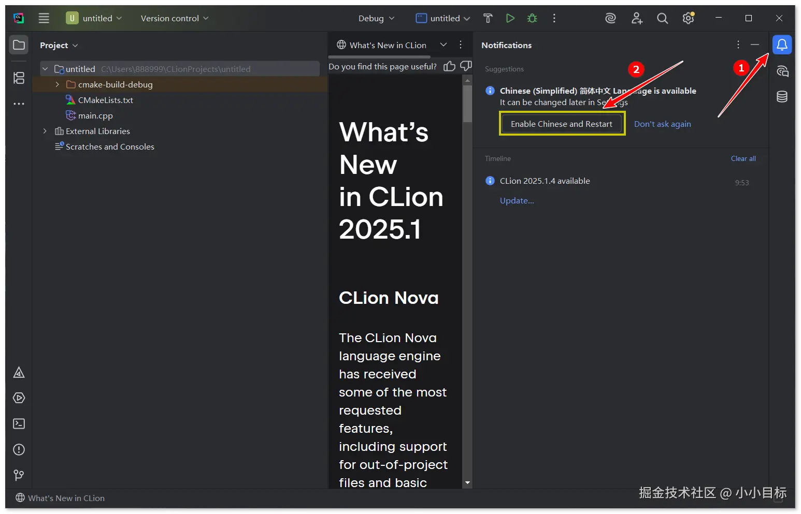The height and width of the screenshot is (514, 801).
Task: Click What's New in CLion status bar breadcrumb
Action: 60,498
